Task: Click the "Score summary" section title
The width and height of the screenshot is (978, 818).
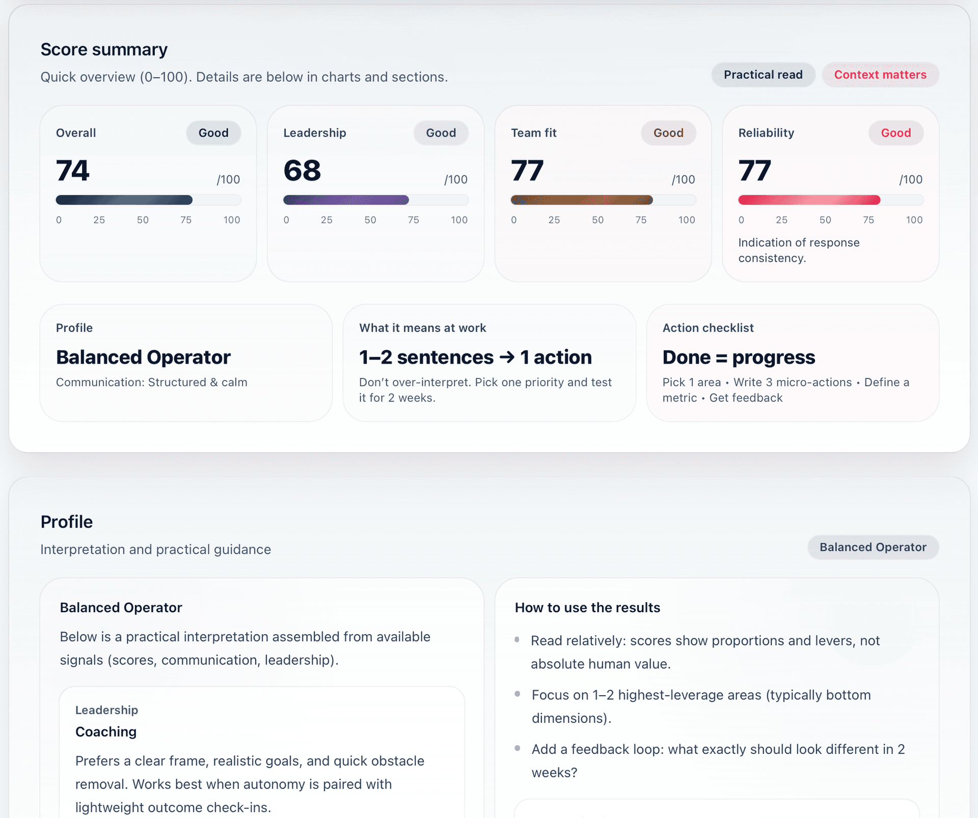Action: [104, 50]
